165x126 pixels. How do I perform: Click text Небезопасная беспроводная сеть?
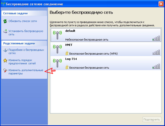tap(87, 40)
